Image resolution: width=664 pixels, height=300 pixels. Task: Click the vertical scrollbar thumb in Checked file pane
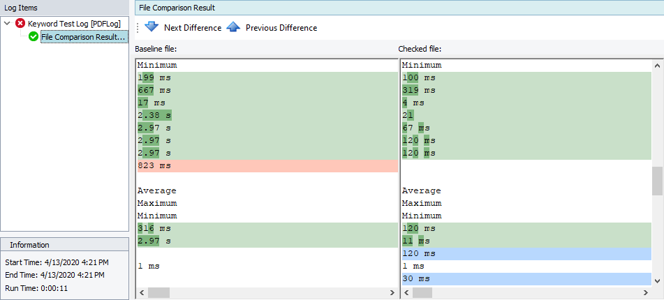pyautogui.click(x=657, y=181)
